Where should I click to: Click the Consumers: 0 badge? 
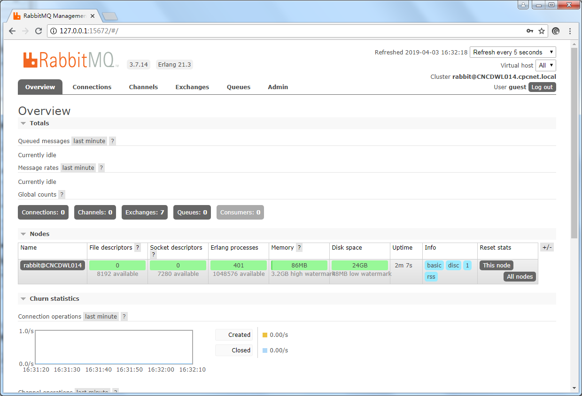(240, 212)
